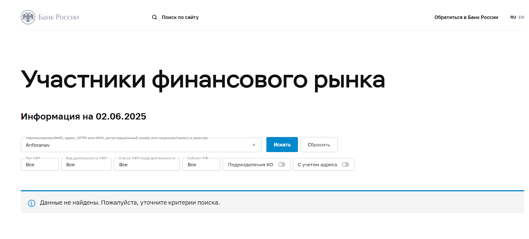Toggle the С учетом адреса switch
Screen dimensions: 529x239
(346, 165)
